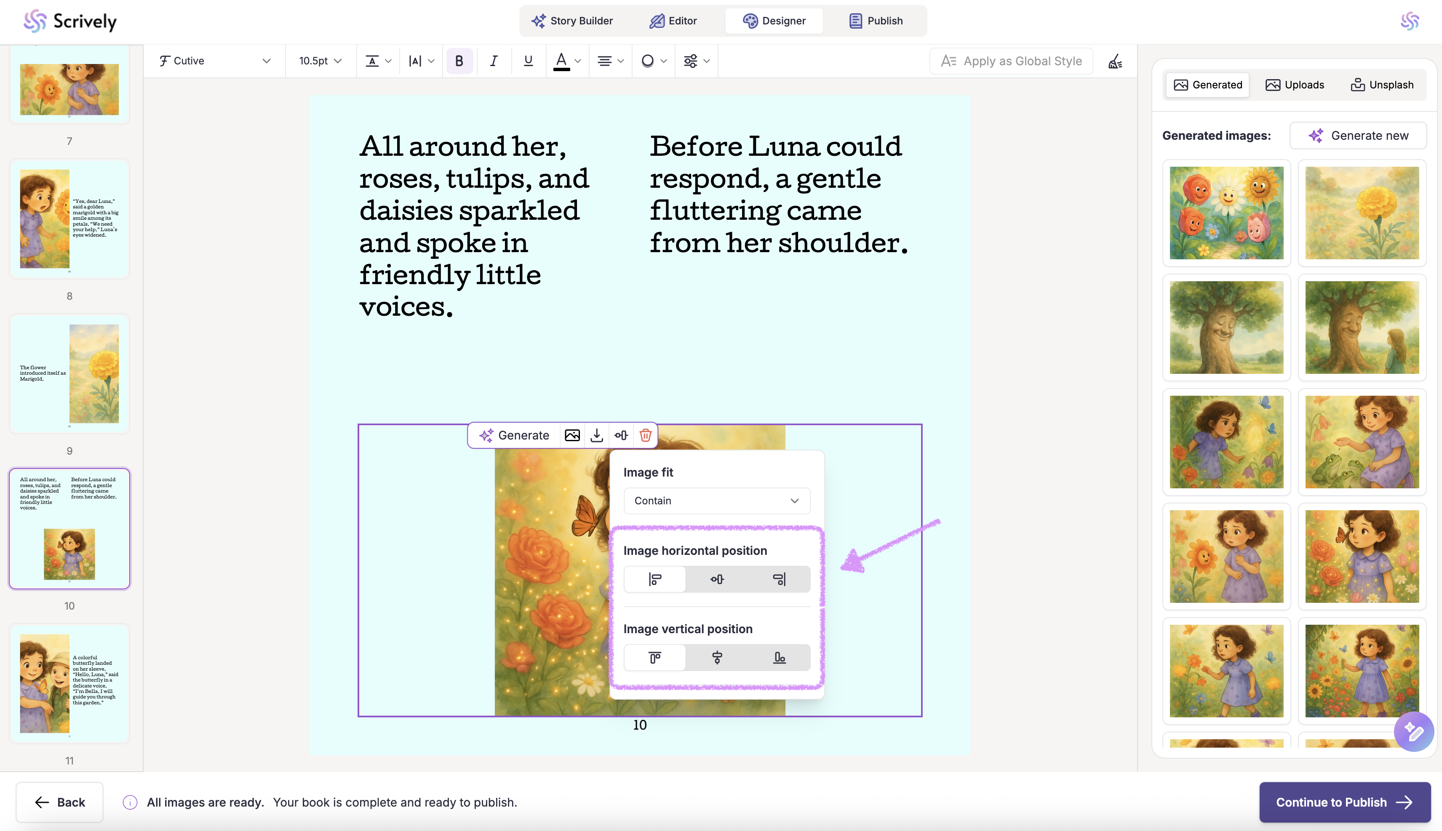Switch to the Publish tab

pos(876,21)
